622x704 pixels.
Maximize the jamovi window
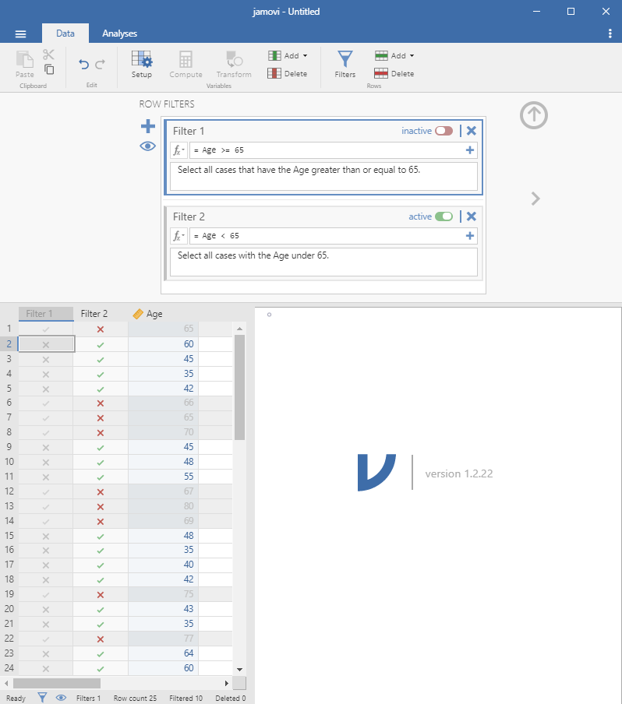(571, 11)
